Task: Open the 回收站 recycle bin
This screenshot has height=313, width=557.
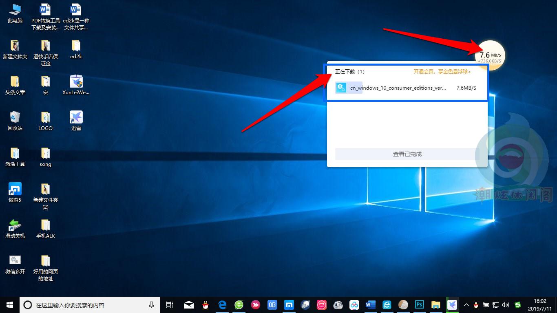Action: [15, 121]
